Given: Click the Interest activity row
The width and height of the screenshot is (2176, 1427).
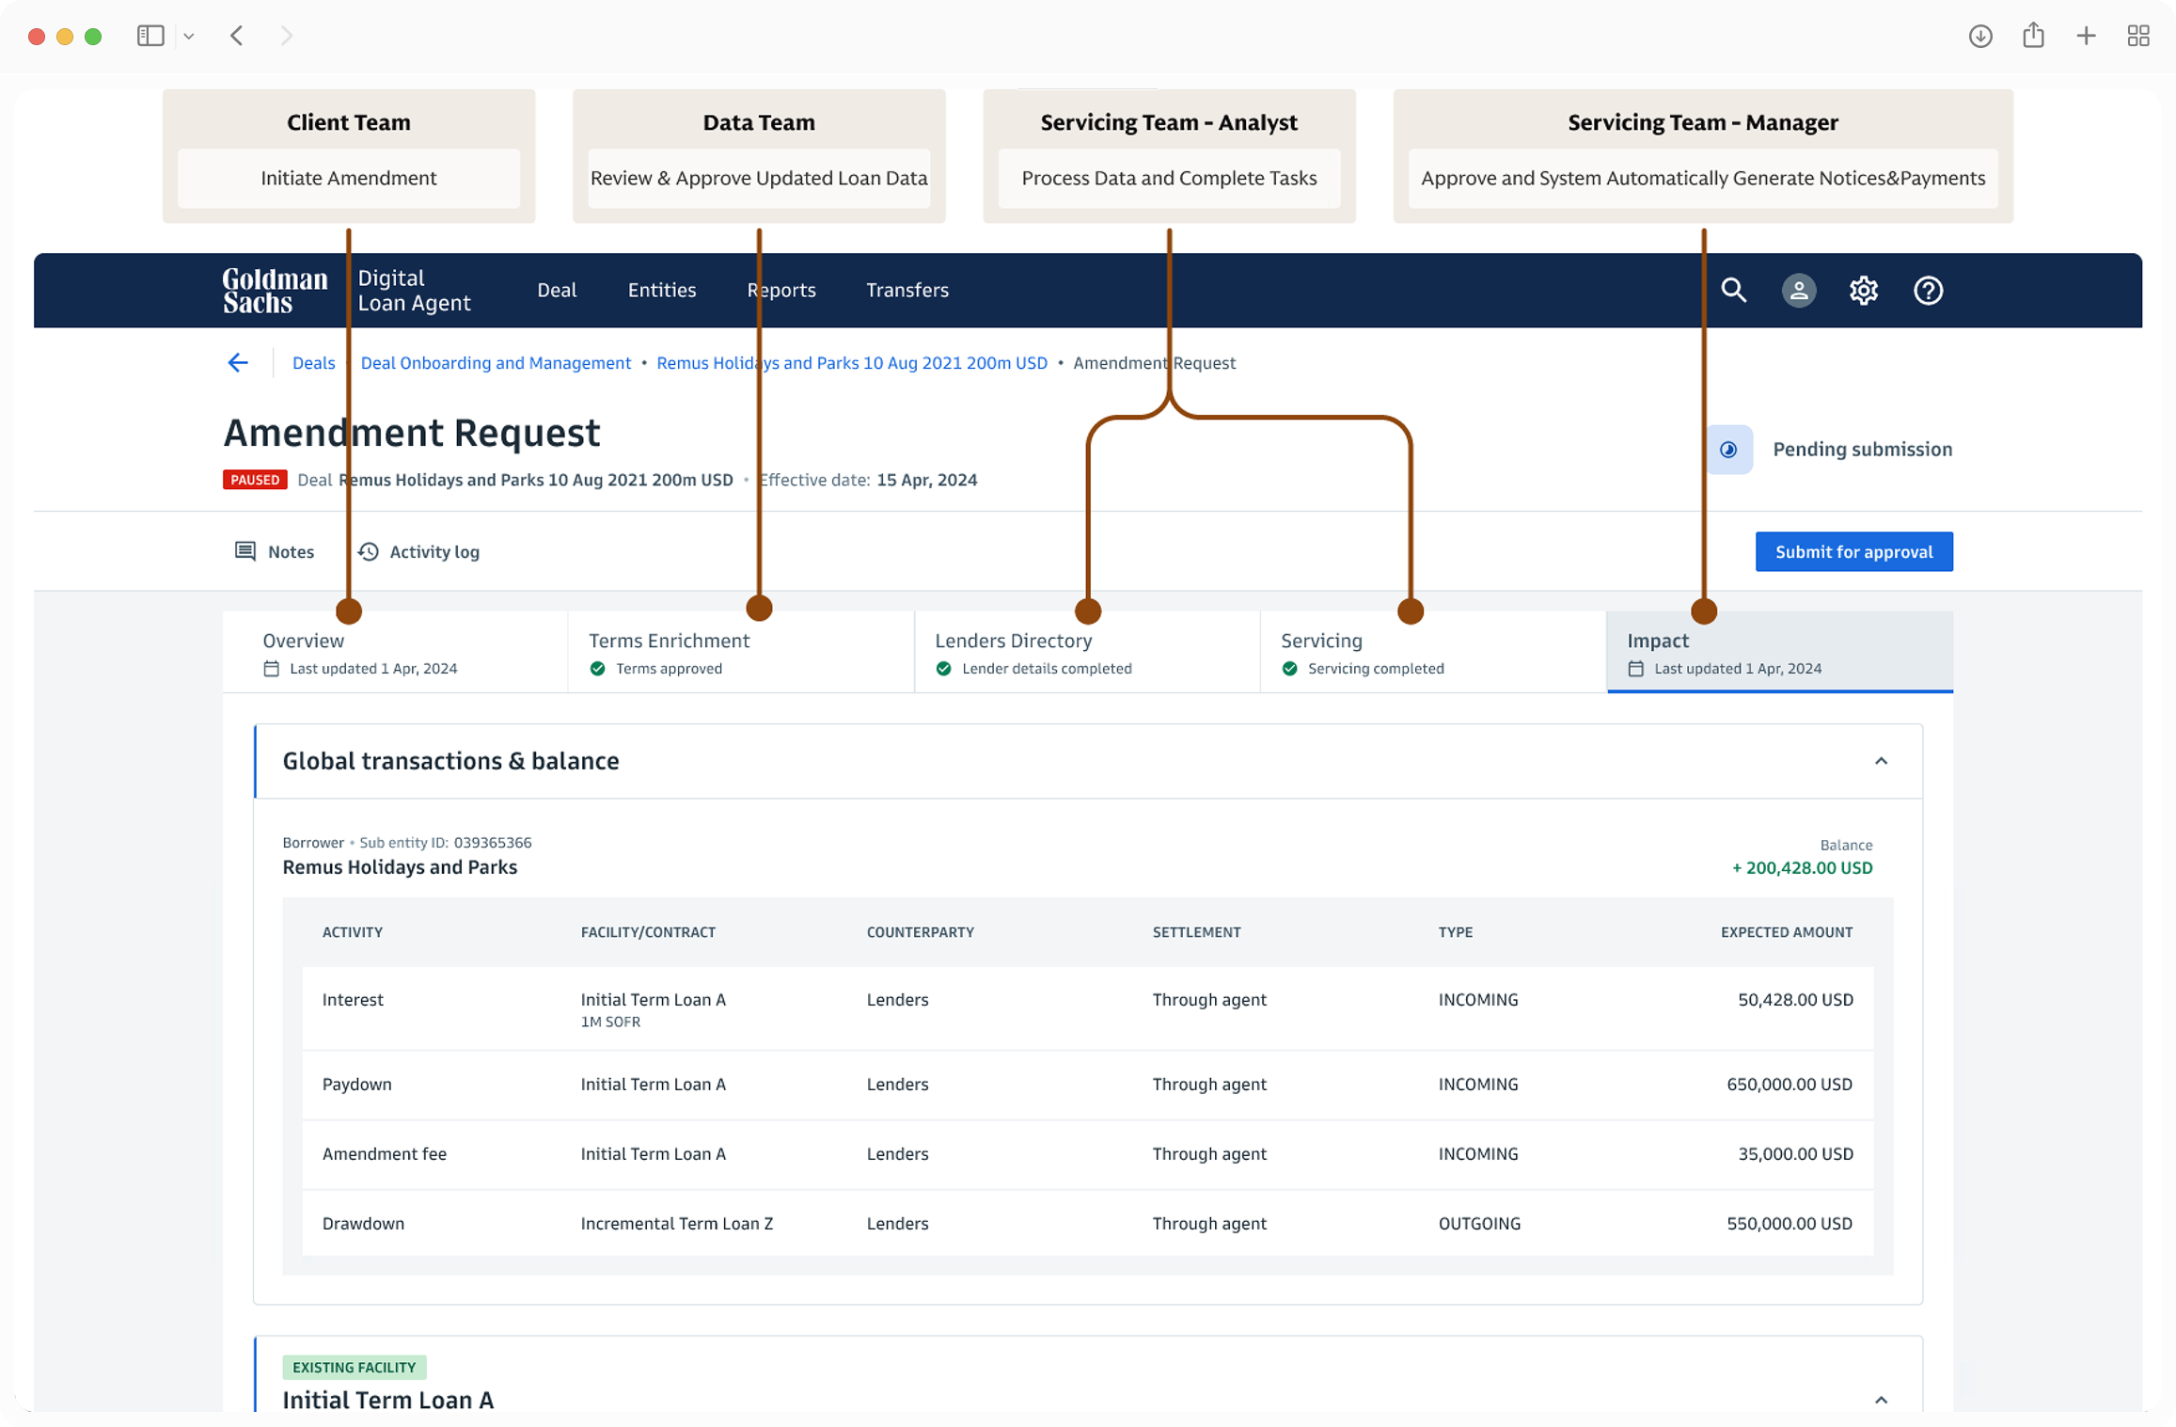Looking at the screenshot, I should coord(1087,1008).
